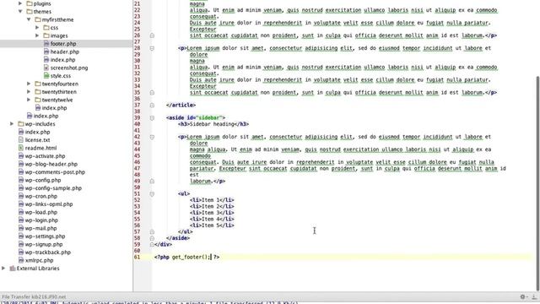Viewport: 540px width, 304px height.
Task: Expand the twentyfourteen theme folder arrow
Action: [29, 84]
